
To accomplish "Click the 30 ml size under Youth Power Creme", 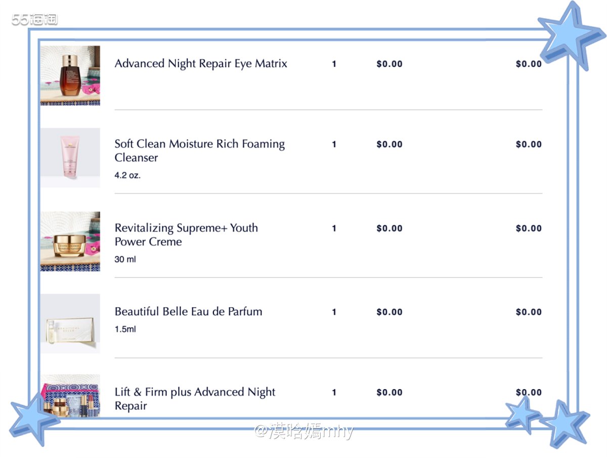I will click(125, 259).
